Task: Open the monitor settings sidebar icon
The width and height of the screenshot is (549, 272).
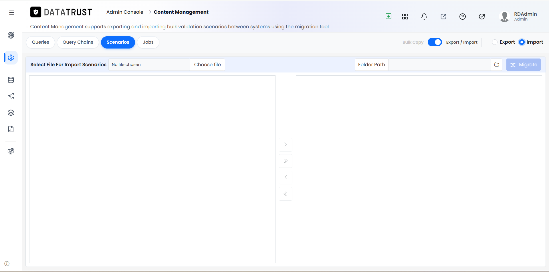Action: (11, 151)
